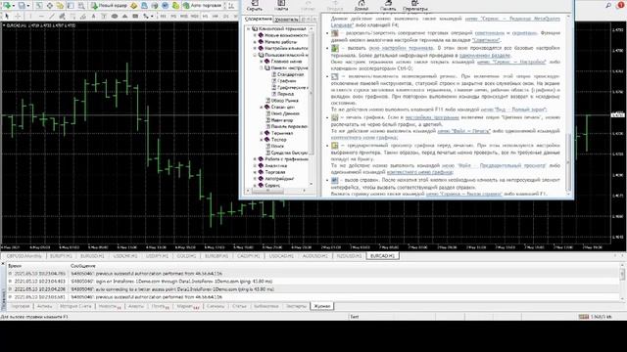627x352 pixels.
Task: Click Домой in the help window toolbar
Action: (x=362, y=6)
